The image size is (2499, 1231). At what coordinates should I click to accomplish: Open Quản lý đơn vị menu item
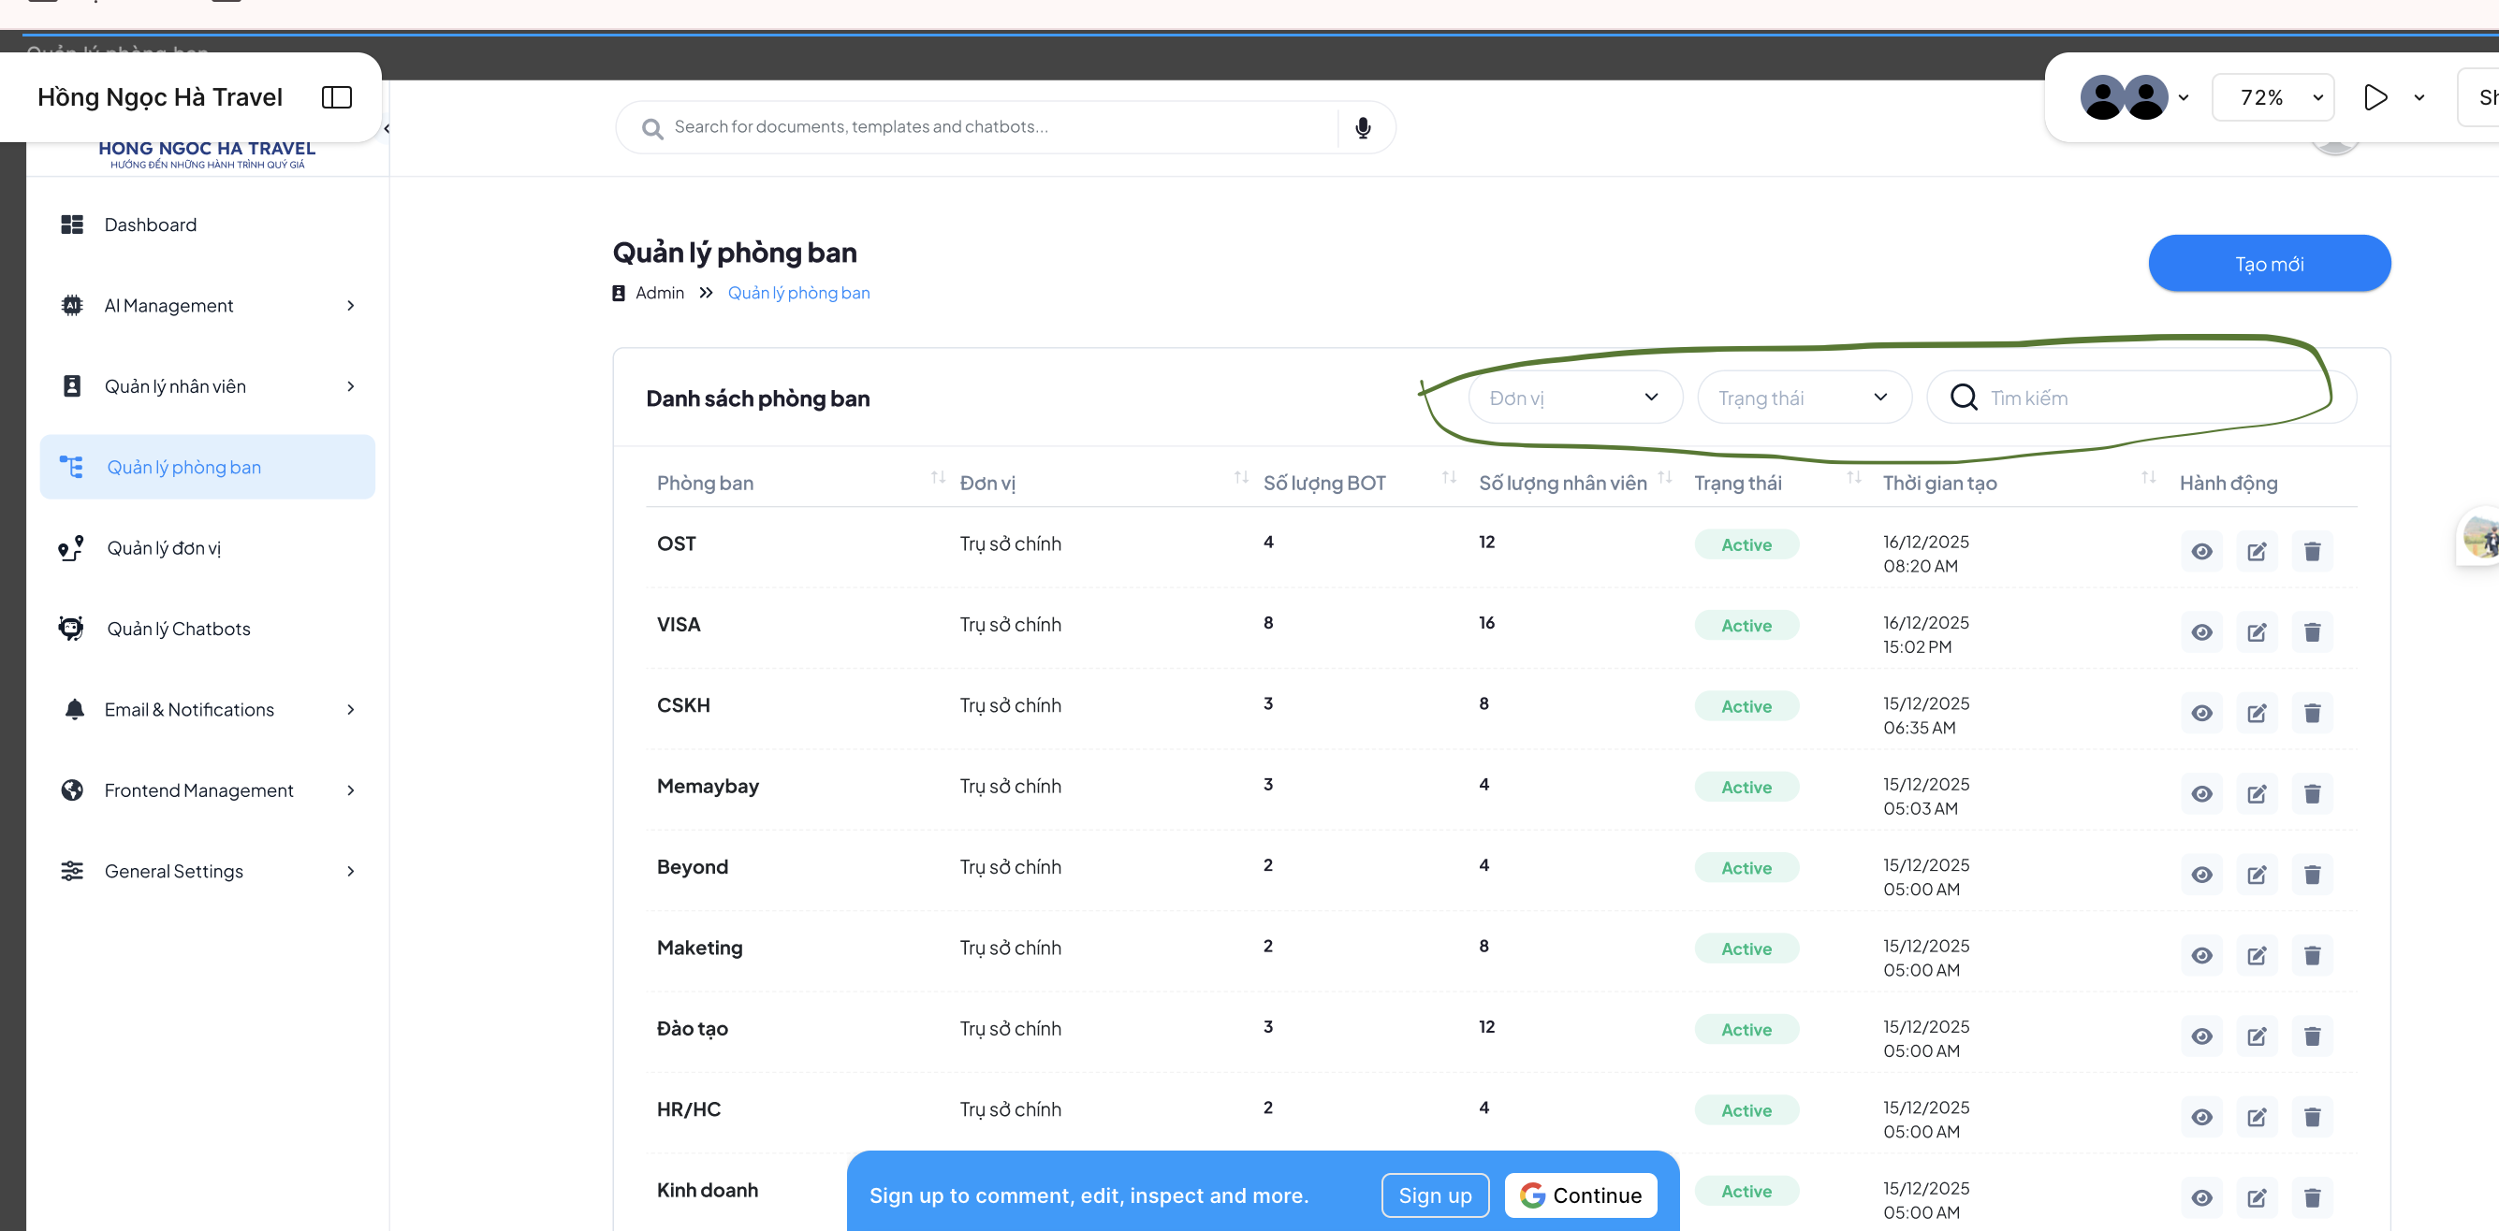click(x=164, y=549)
